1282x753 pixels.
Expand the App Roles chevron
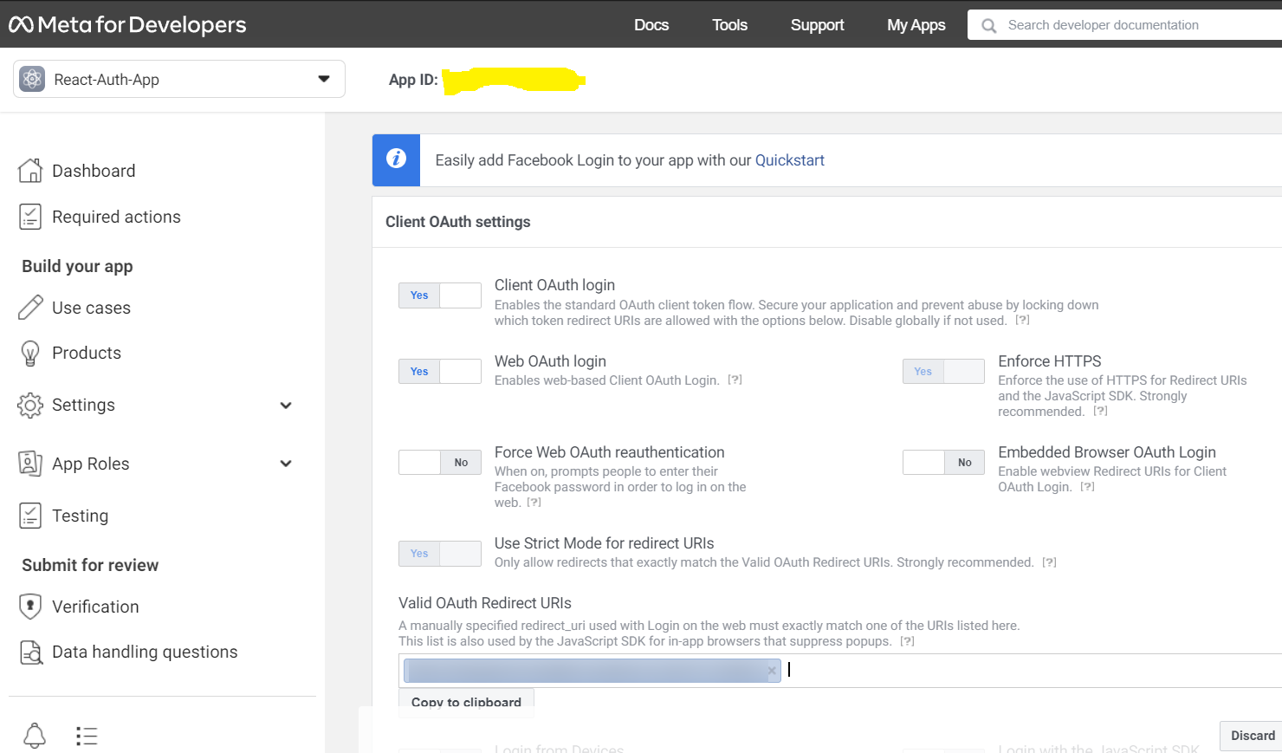tap(286, 464)
